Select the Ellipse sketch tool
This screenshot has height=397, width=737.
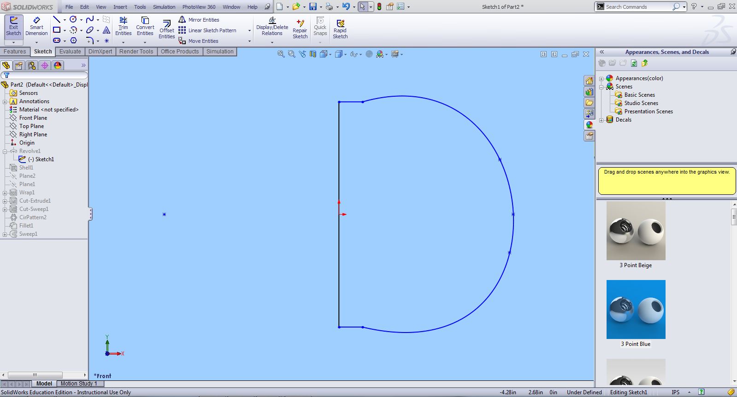(x=90, y=30)
